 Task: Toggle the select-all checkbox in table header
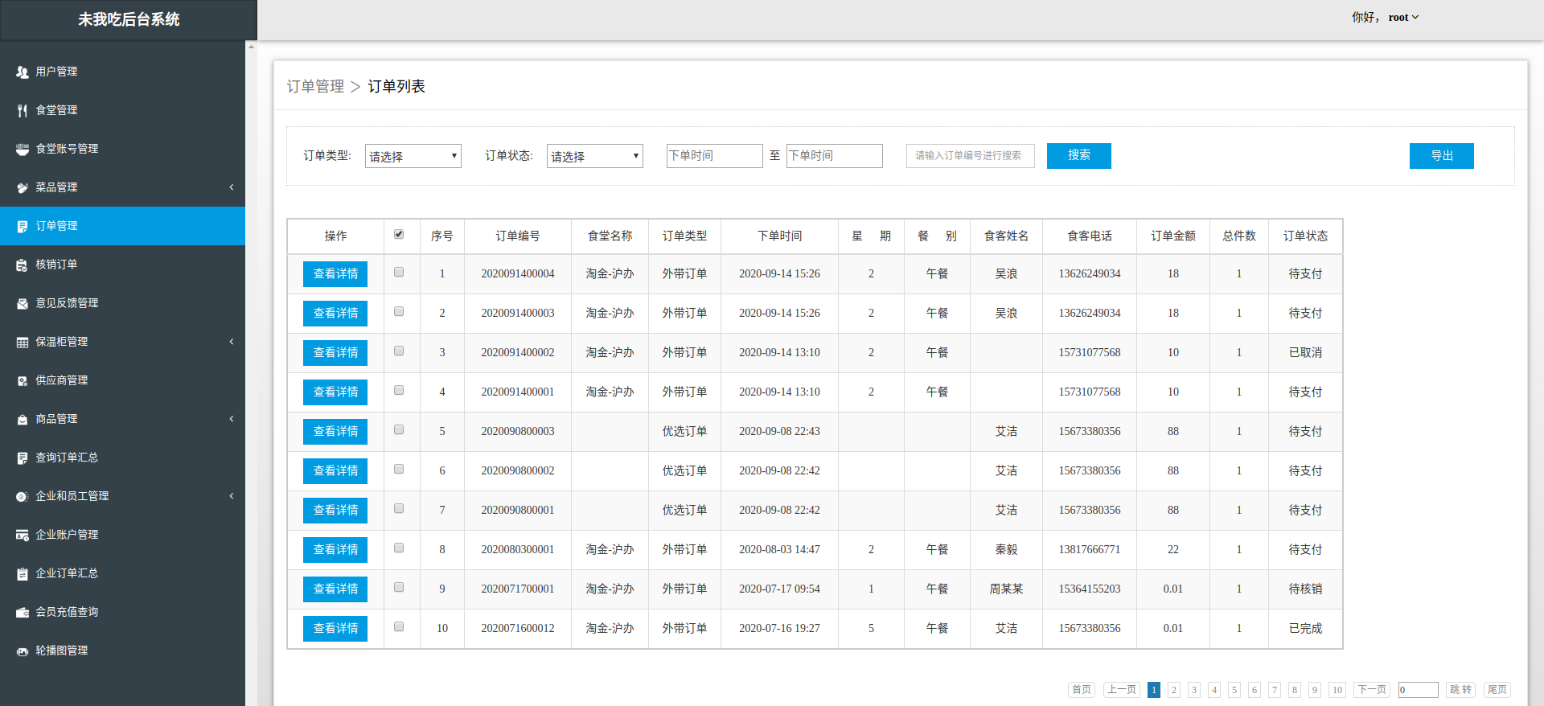pyautogui.click(x=399, y=235)
